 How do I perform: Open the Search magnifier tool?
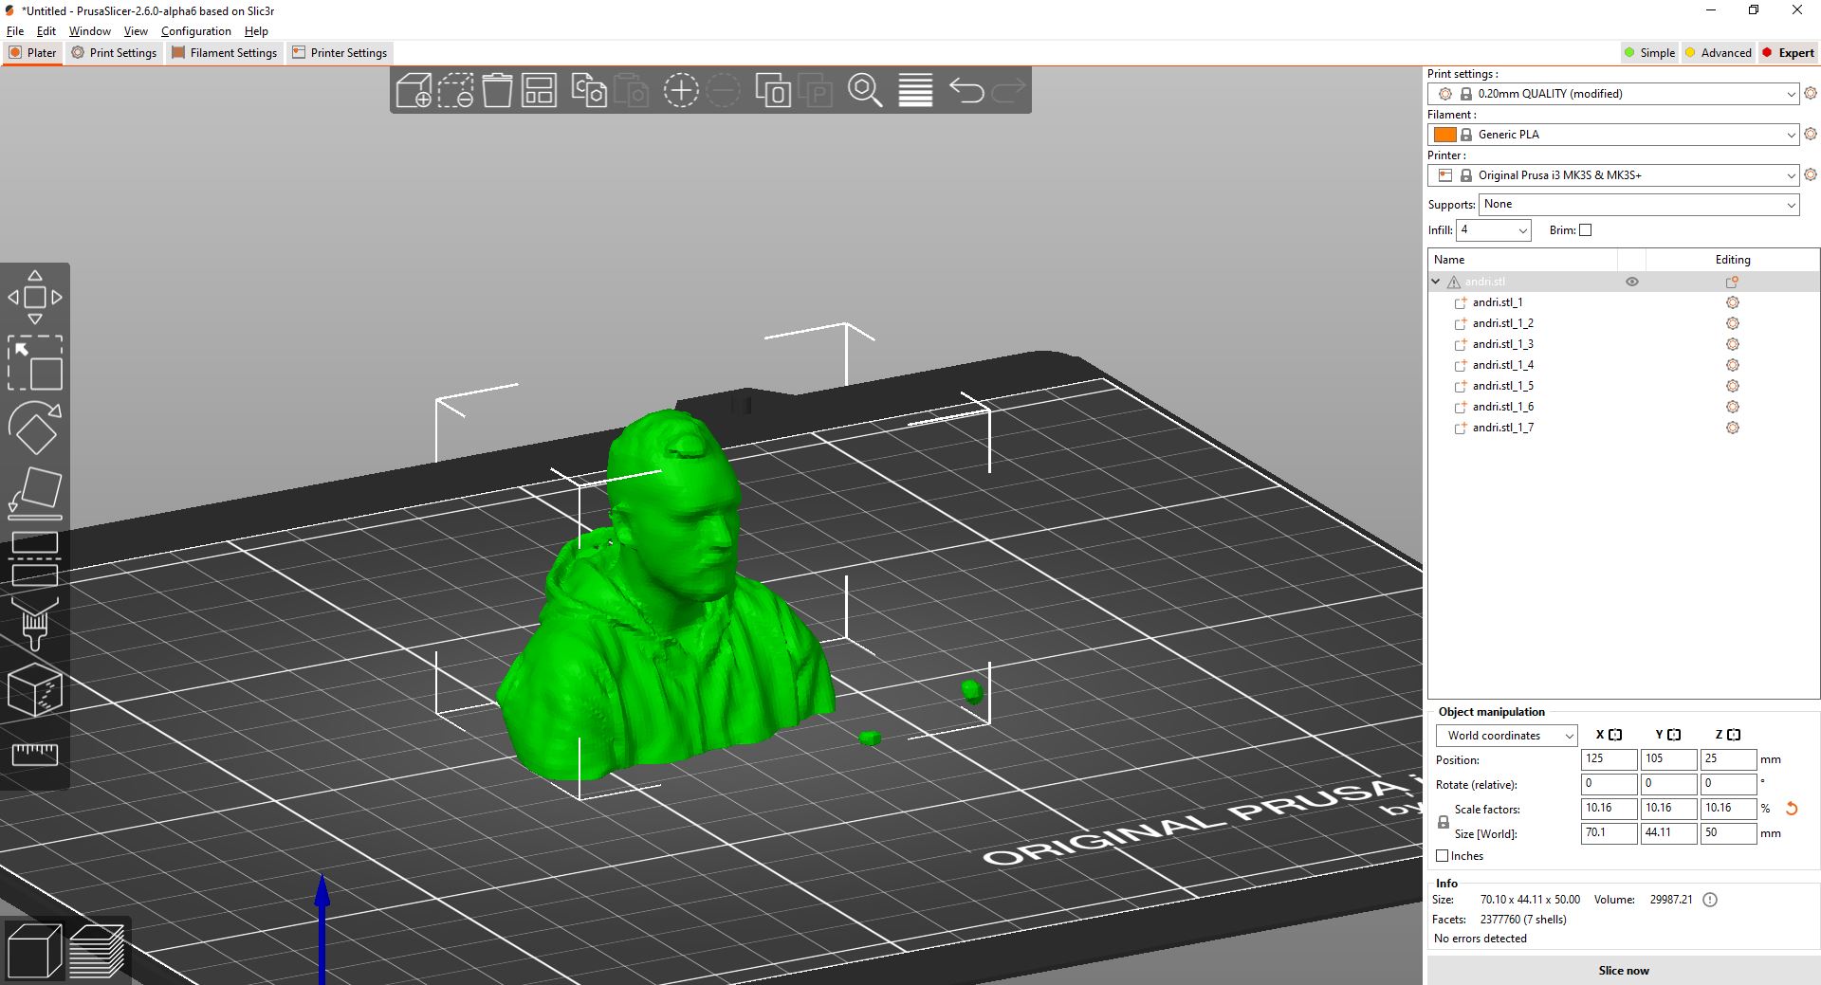click(865, 90)
